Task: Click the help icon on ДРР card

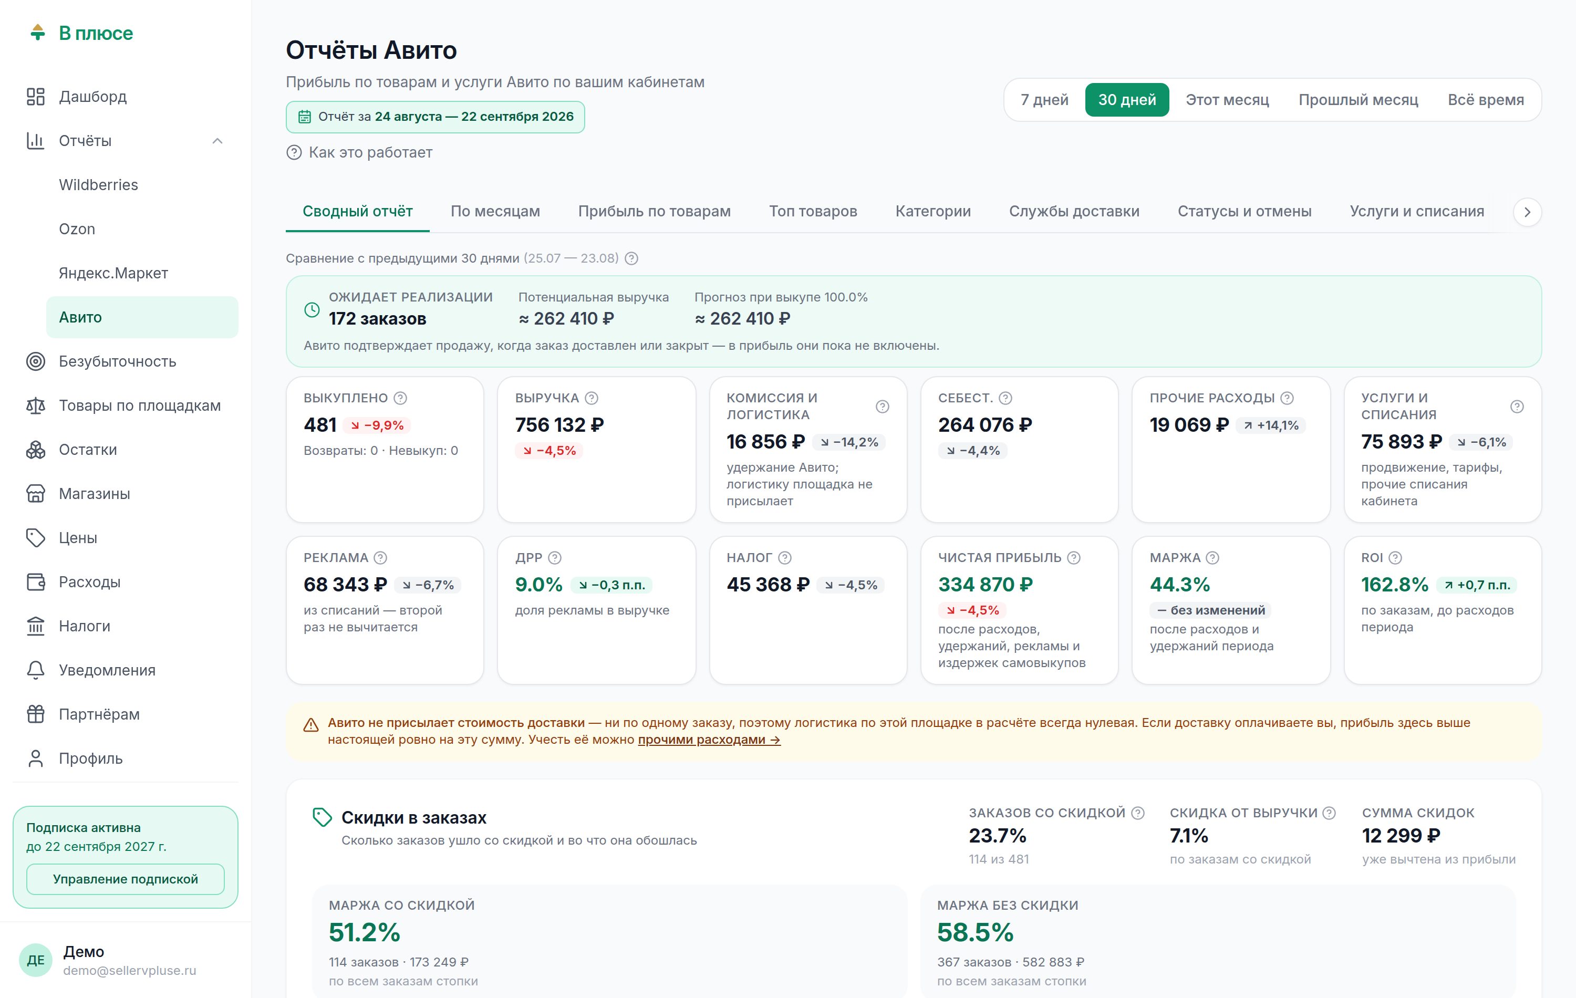Action: [x=555, y=558]
